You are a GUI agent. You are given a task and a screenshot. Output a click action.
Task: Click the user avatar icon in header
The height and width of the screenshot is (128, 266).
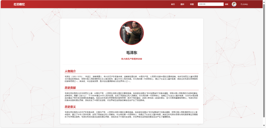234,4
